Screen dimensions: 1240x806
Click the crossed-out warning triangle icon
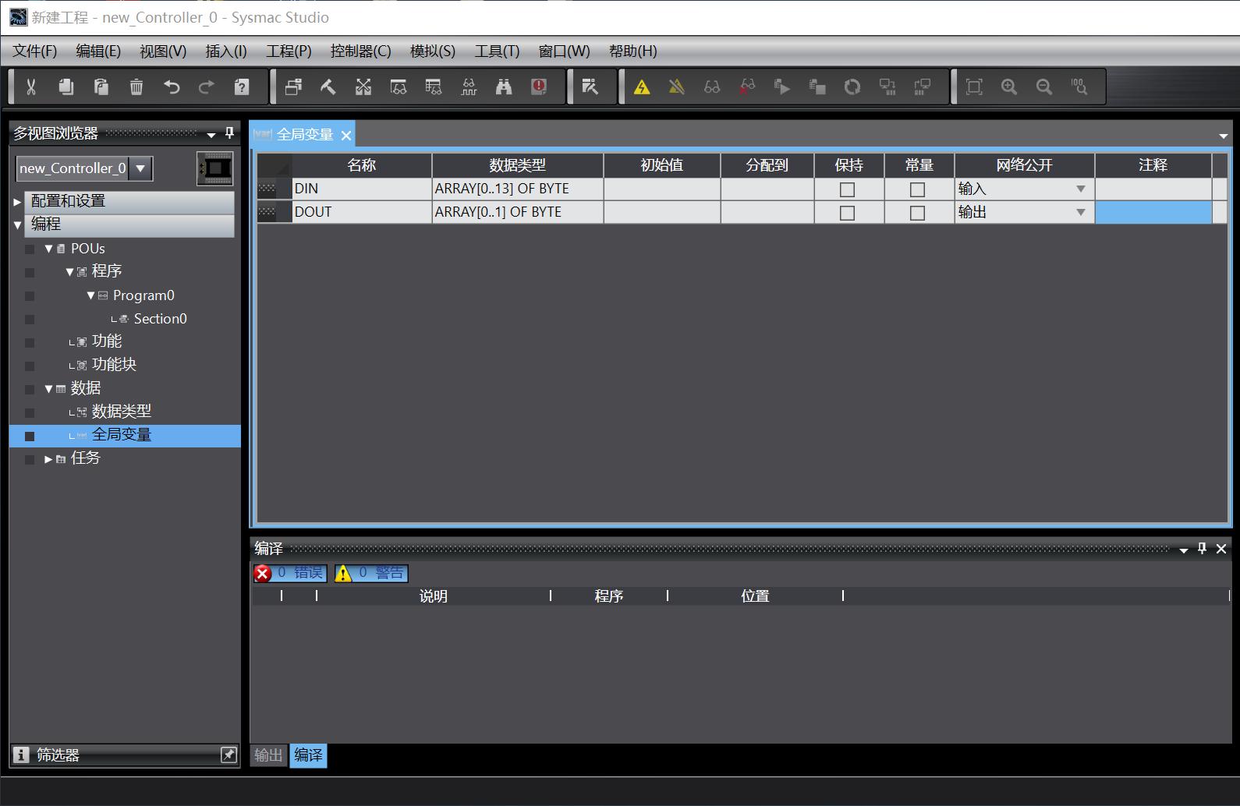click(x=677, y=87)
